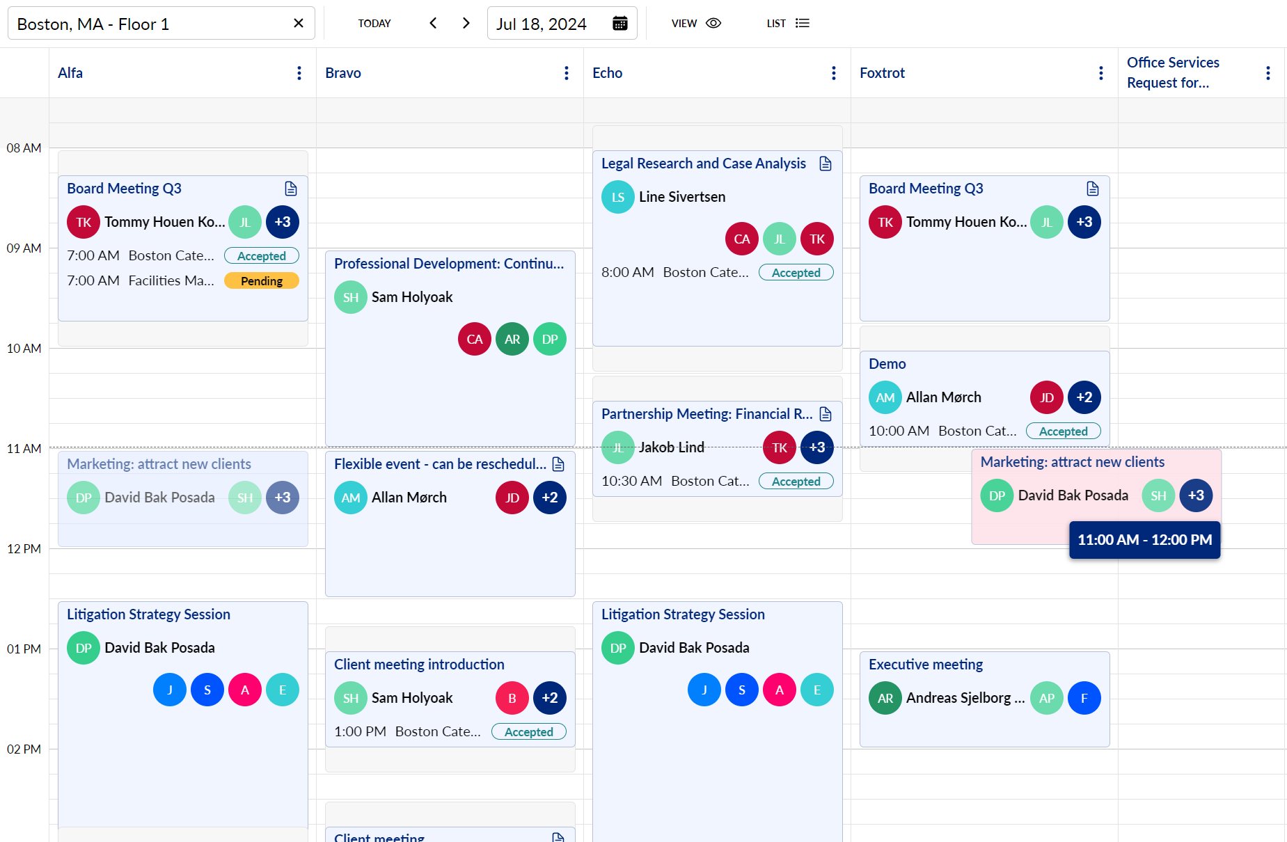Click Accepted badge on Partnership Meeting
The image size is (1287, 842).
coord(796,481)
